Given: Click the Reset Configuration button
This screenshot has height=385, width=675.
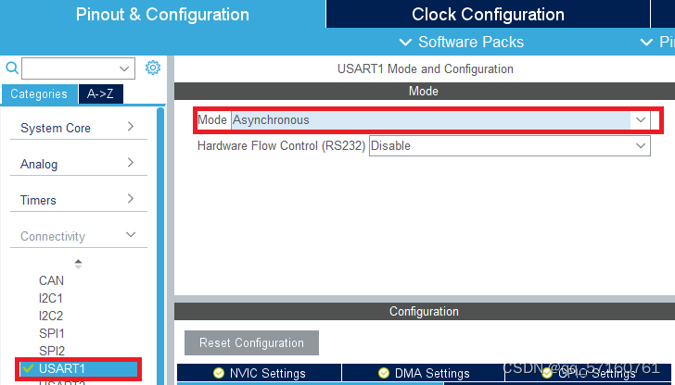Looking at the screenshot, I should 251,342.
